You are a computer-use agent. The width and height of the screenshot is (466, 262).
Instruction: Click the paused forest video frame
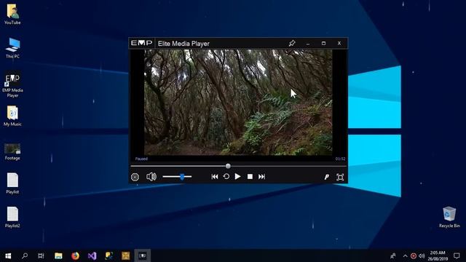tap(238, 102)
